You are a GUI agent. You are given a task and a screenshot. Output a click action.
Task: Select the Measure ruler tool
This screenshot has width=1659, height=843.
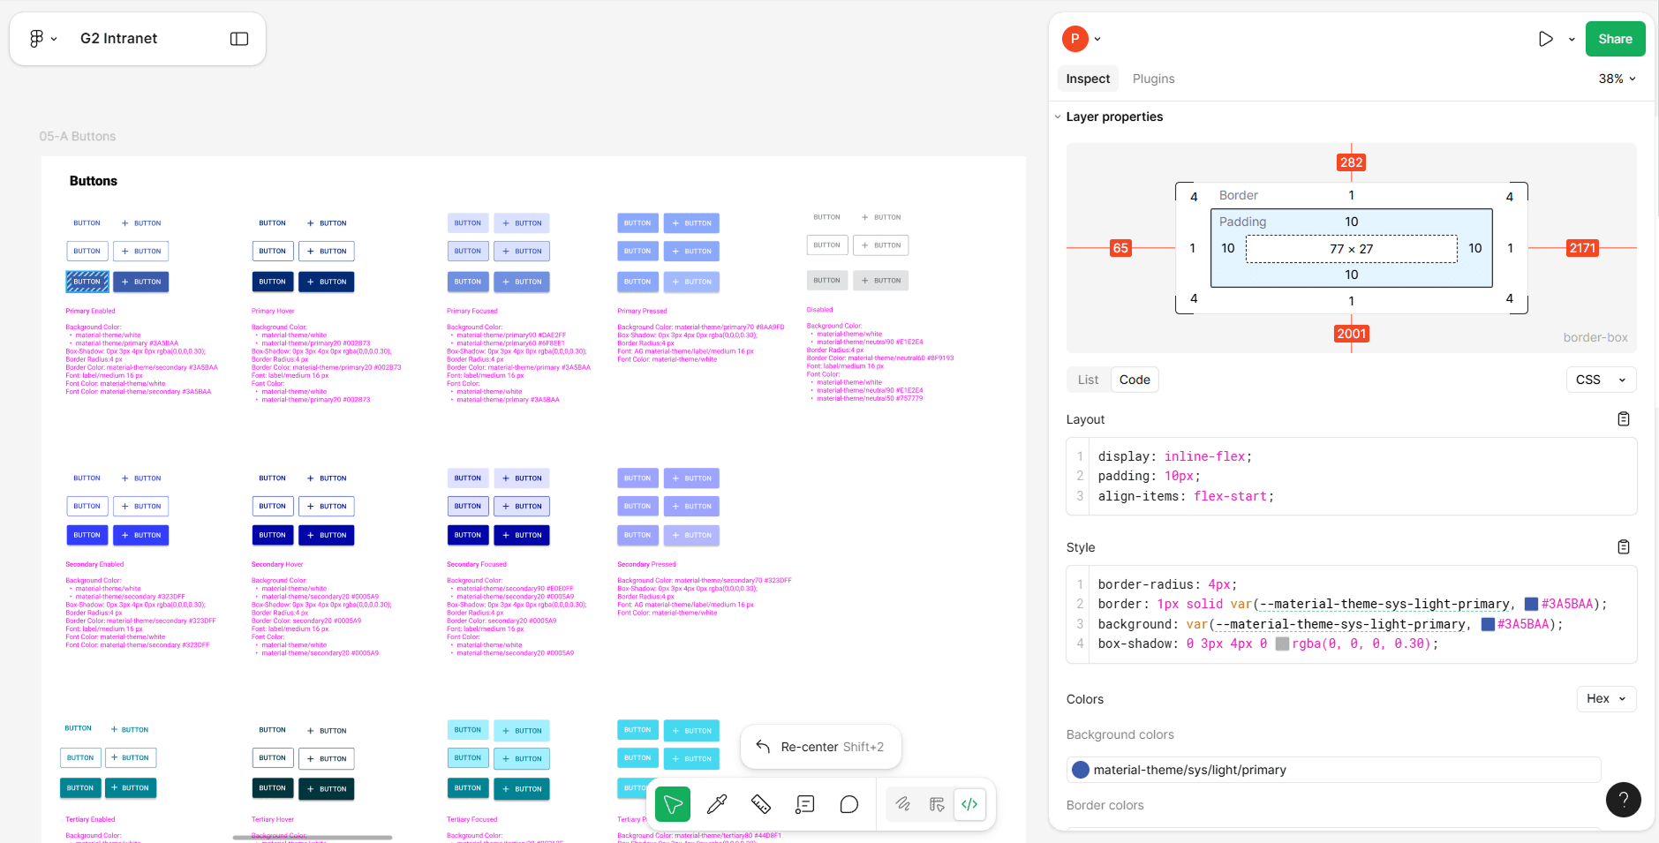[761, 804]
